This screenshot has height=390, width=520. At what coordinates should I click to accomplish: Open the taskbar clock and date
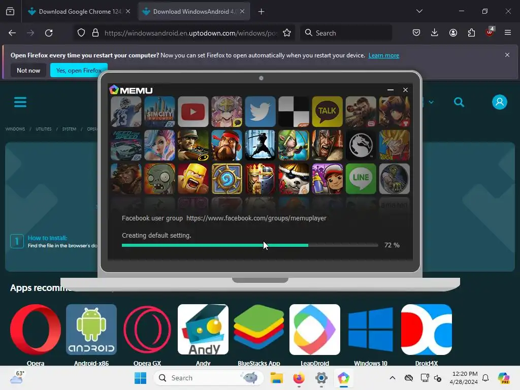[x=464, y=378]
